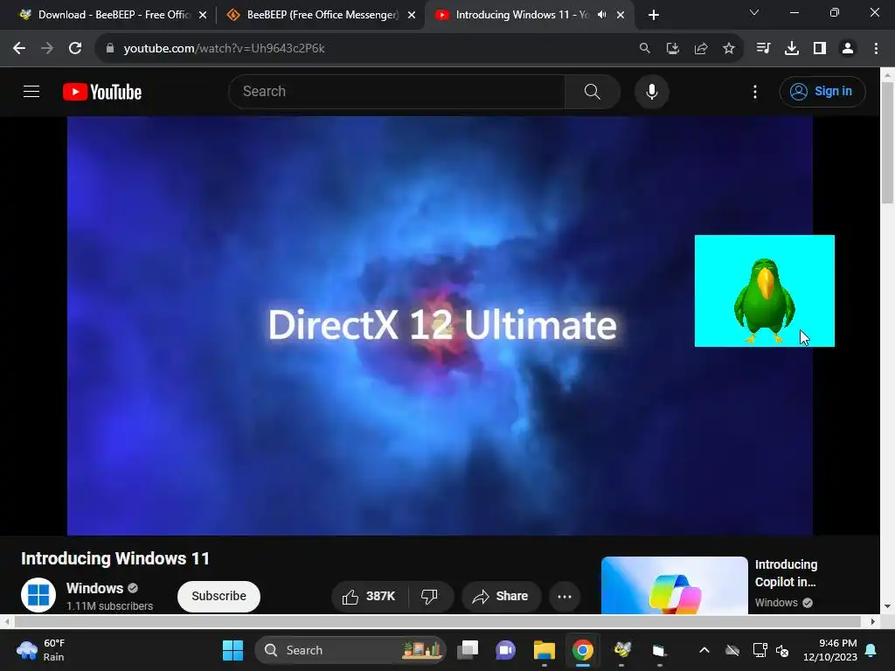Open the network and muted volume tray icons
This screenshot has height=671, width=895.
(771, 650)
